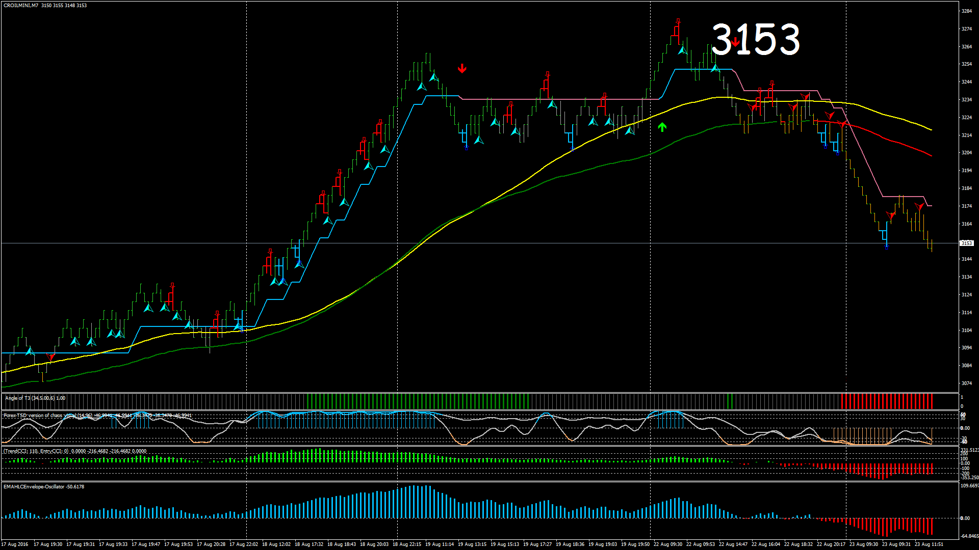979x550 pixels.
Task: Select the red down-arrow signal near the 3254 level
Action: tap(462, 68)
